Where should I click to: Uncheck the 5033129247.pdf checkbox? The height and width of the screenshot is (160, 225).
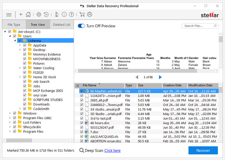tap(82, 127)
